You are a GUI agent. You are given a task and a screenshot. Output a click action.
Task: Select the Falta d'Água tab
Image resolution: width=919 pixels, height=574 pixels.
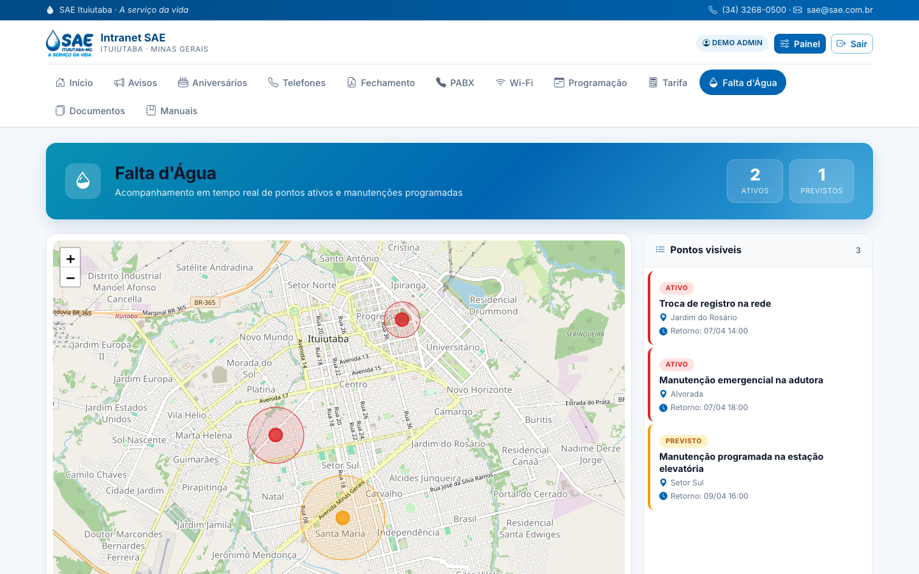point(743,82)
